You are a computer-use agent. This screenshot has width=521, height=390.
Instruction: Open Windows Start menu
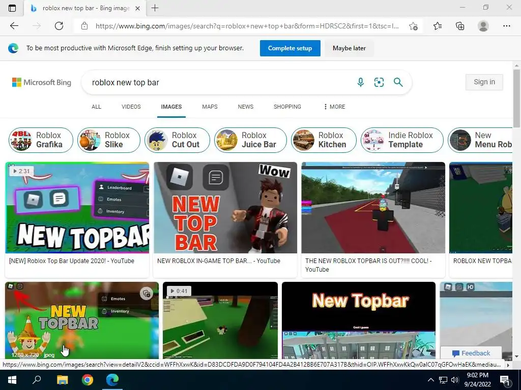coord(12,379)
